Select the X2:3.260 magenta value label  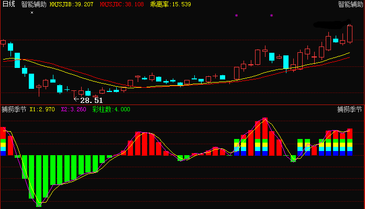pyautogui.click(x=73, y=109)
